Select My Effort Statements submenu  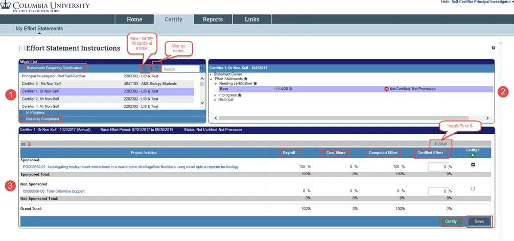tap(39, 29)
